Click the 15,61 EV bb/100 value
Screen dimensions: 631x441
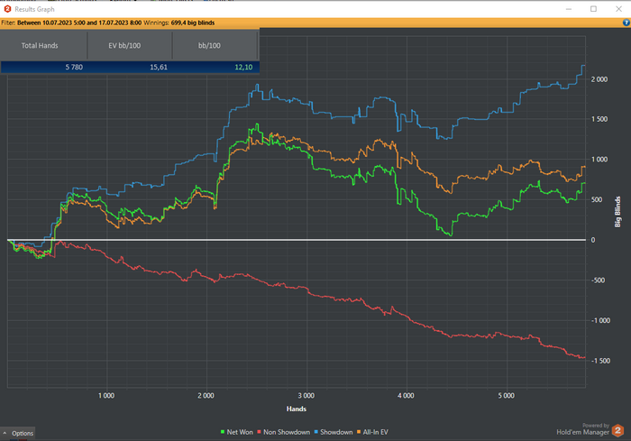159,68
